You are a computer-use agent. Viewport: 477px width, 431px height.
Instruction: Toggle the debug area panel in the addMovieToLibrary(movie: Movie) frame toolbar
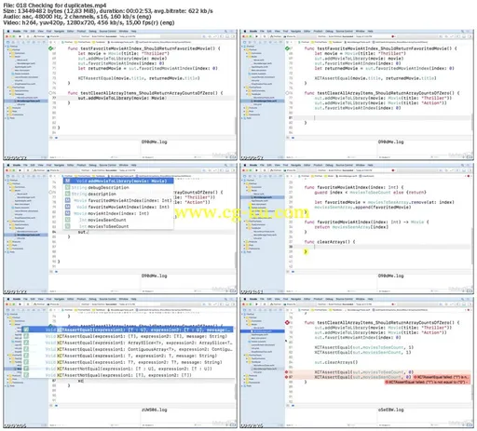tap(227, 36)
